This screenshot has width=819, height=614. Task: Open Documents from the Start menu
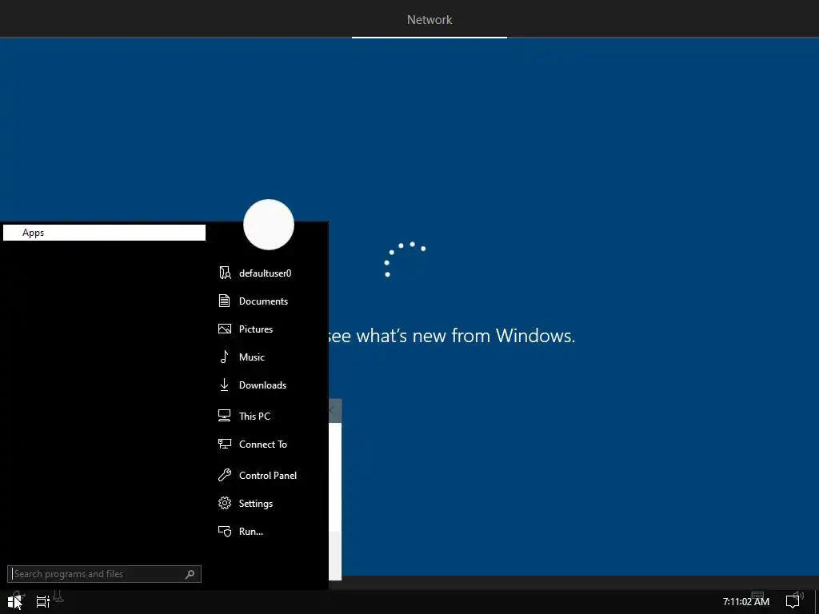tap(263, 301)
